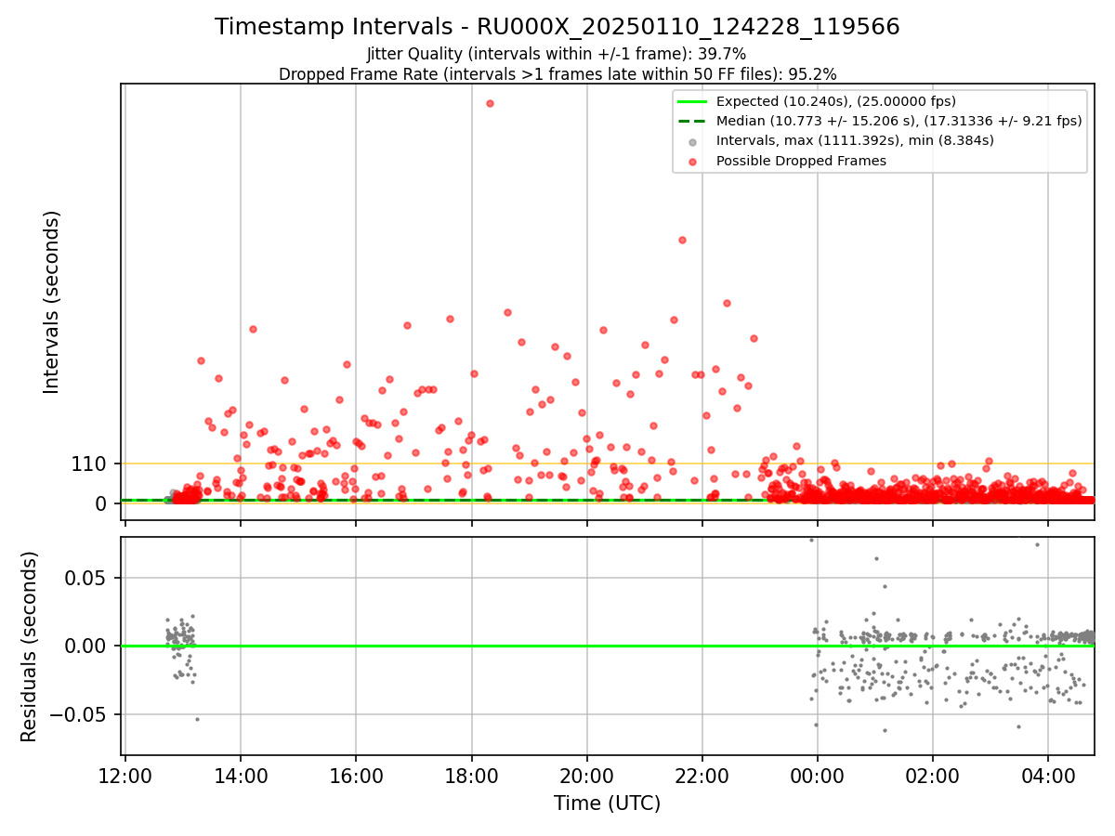Click the '00:00' x-axis tick label

818,775
